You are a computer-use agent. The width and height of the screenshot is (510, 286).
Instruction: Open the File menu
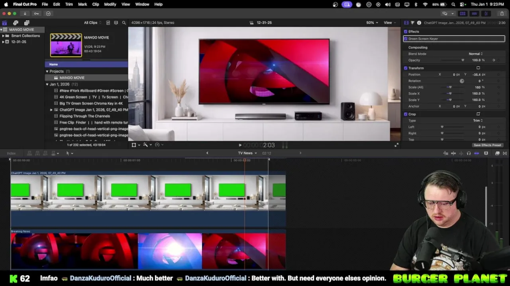pyautogui.click(x=45, y=4)
